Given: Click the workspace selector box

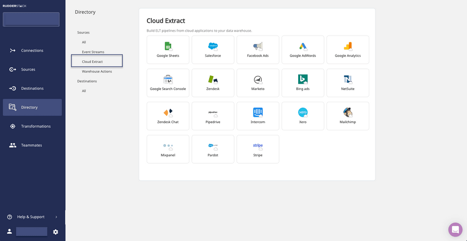Looking at the screenshot, I should (31, 19).
